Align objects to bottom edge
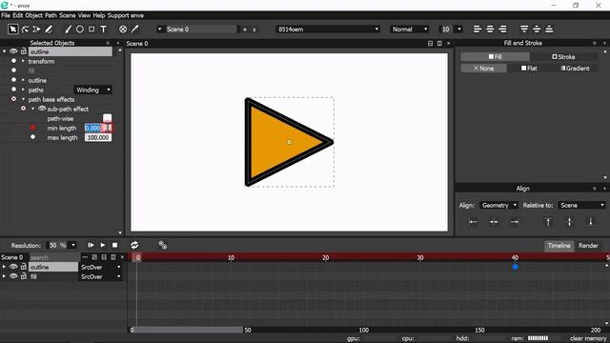The height and width of the screenshot is (343, 610). pyautogui.click(x=590, y=222)
